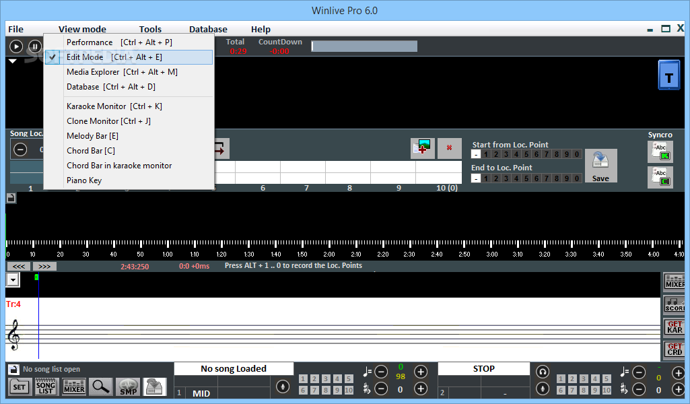Click the GET CRD button

[x=674, y=349]
